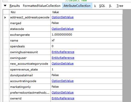
Task: Select the donotpostalmail key cell
Action: coord(30,75)
